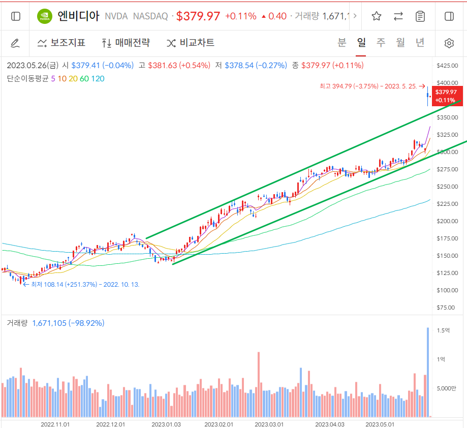Open 비교차트 comparison chart
This screenshot has width=467, height=428.
pos(191,43)
